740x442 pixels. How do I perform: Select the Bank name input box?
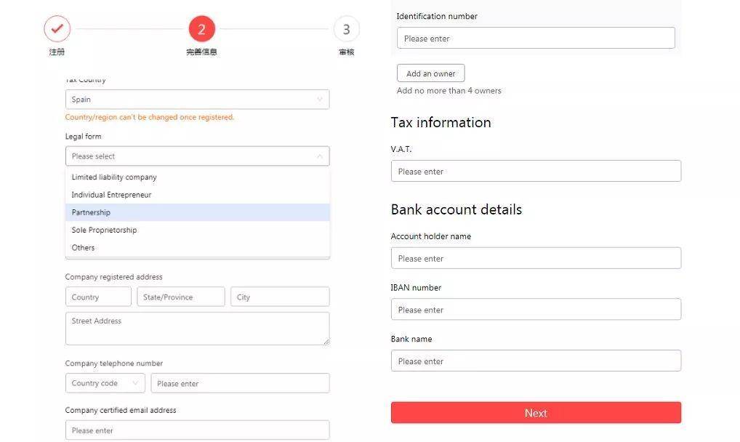coord(536,361)
